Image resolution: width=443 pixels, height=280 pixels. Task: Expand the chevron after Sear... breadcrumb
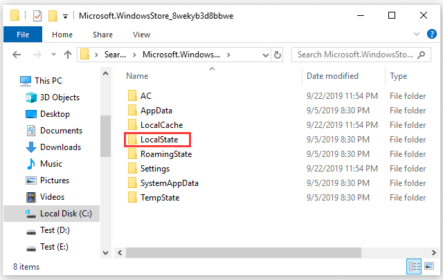tap(134, 55)
